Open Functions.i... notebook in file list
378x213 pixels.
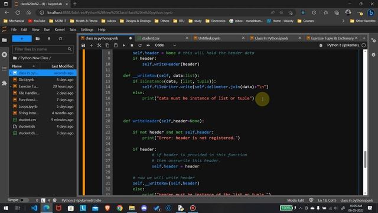point(43,100)
